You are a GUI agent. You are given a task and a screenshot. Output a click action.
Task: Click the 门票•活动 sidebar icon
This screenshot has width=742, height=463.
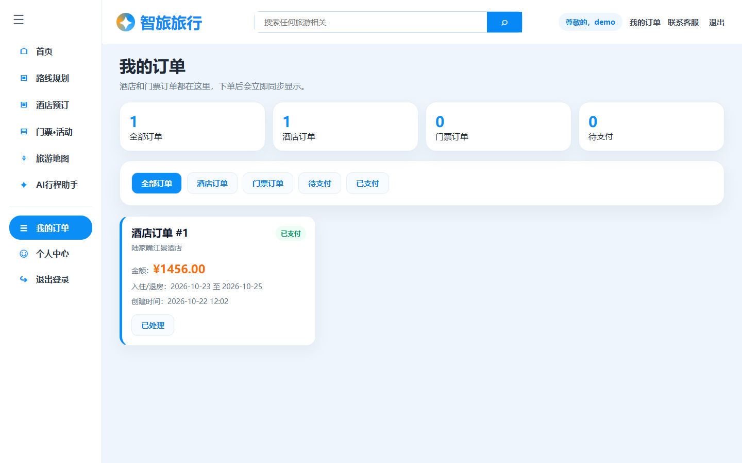[24, 131]
